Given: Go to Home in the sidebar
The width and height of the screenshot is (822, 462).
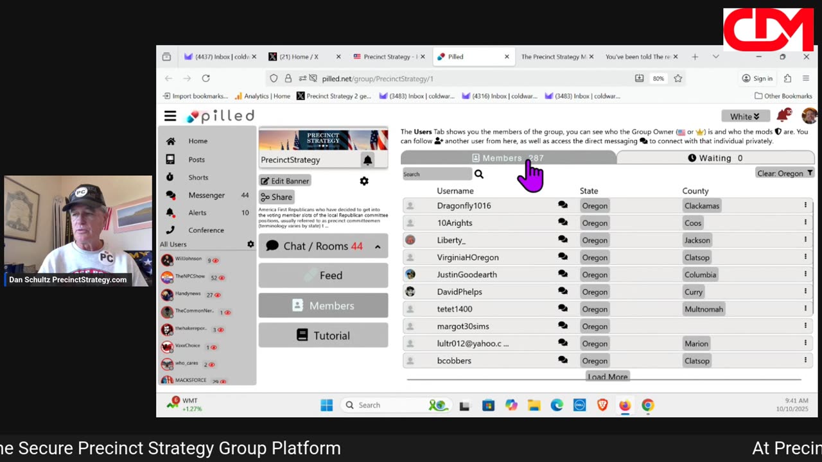Looking at the screenshot, I should tap(198, 141).
